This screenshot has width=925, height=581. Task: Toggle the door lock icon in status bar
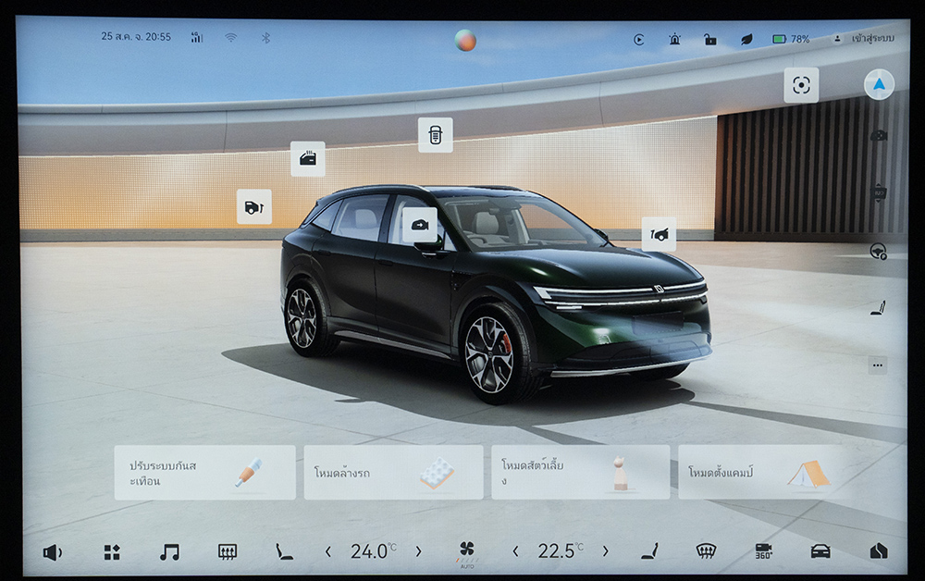(709, 39)
